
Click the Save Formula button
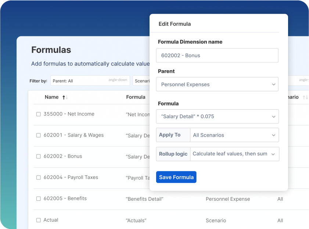[176, 177]
